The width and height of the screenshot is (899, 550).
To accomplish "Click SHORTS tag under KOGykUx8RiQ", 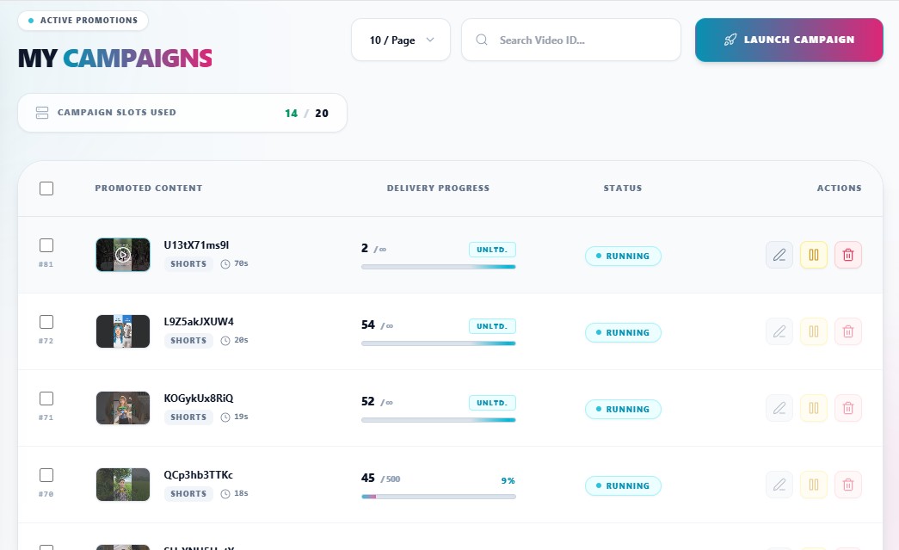I will coord(188,417).
